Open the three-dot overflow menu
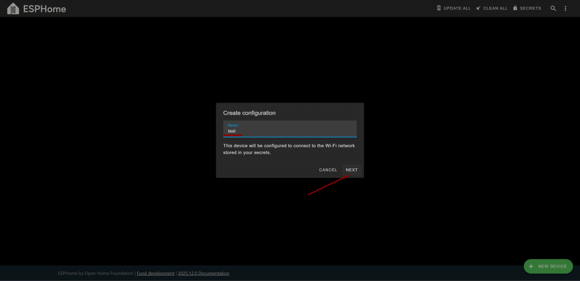Image resolution: width=580 pixels, height=281 pixels. pyautogui.click(x=565, y=8)
